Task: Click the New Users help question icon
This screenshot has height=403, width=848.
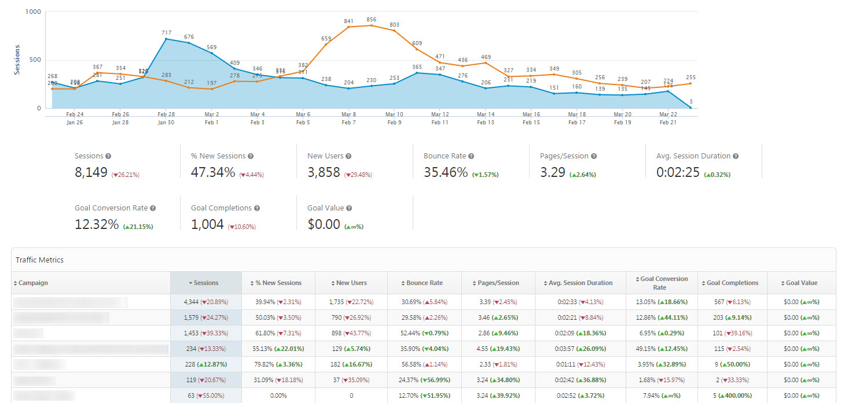Action: pyautogui.click(x=348, y=156)
